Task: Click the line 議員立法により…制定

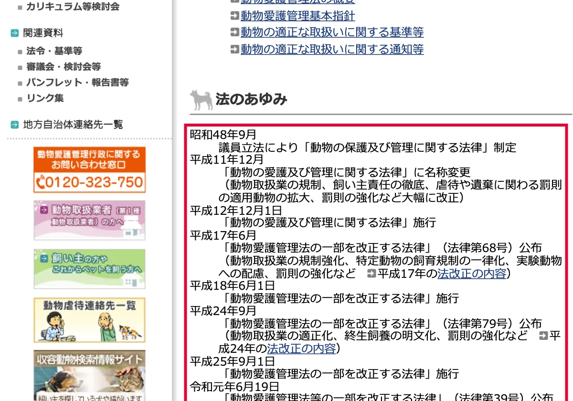Action: click(x=368, y=147)
